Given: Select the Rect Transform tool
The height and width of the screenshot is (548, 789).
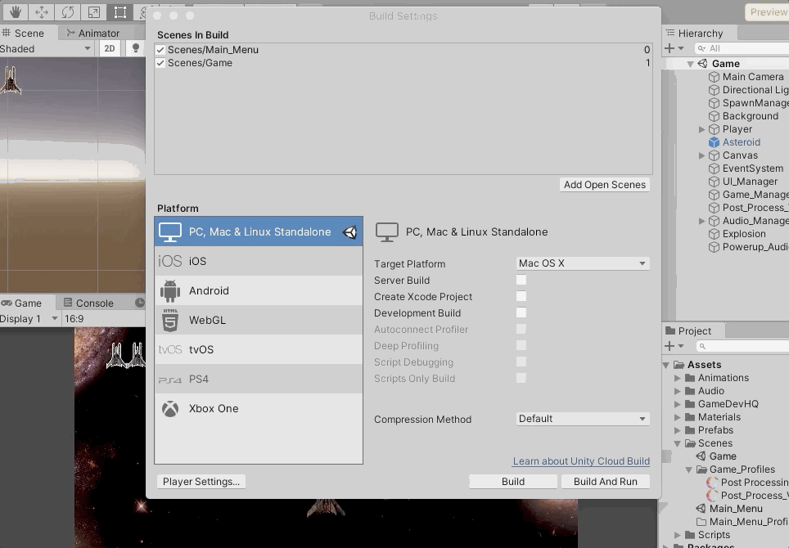Looking at the screenshot, I should 119,11.
